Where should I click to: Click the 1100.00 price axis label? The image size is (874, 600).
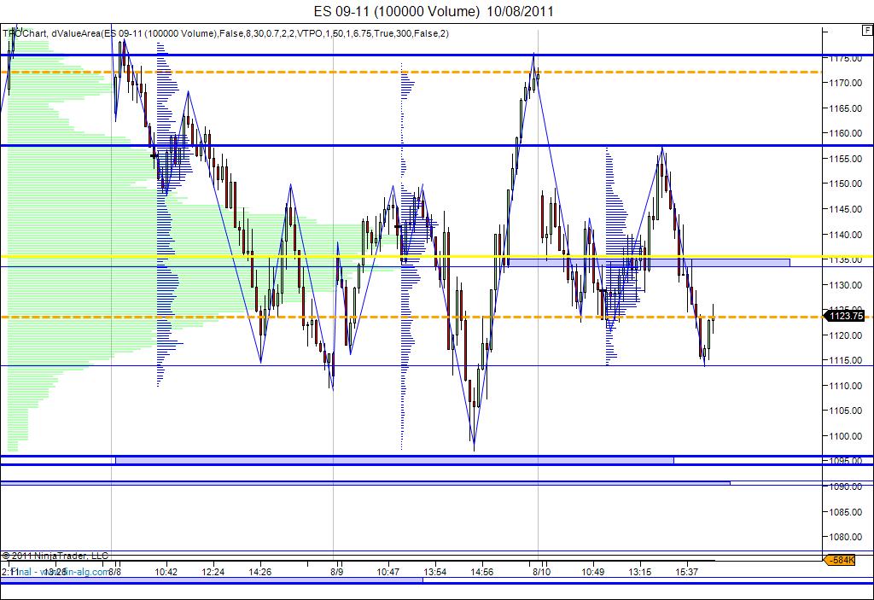click(x=846, y=436)
